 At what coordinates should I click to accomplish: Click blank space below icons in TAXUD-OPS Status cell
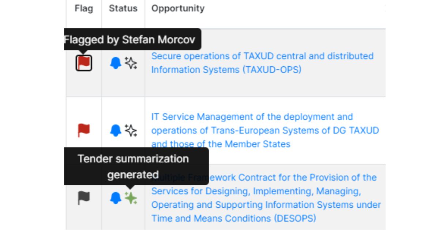click(x=123, y=84)
